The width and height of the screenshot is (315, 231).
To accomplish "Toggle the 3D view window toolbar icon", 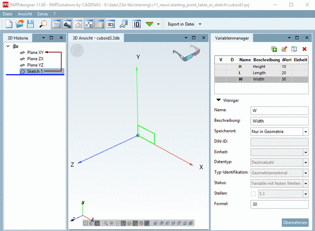I will (x=67, y=24).
